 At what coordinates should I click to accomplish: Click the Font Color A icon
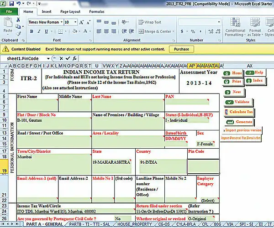(85, 31)
